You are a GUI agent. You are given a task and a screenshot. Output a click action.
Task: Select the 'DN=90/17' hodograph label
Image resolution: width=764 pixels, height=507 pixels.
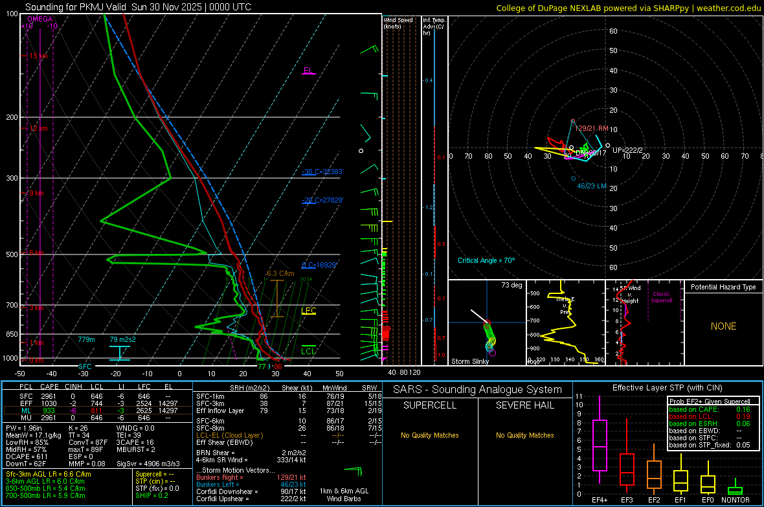click(x=590, y=153)
